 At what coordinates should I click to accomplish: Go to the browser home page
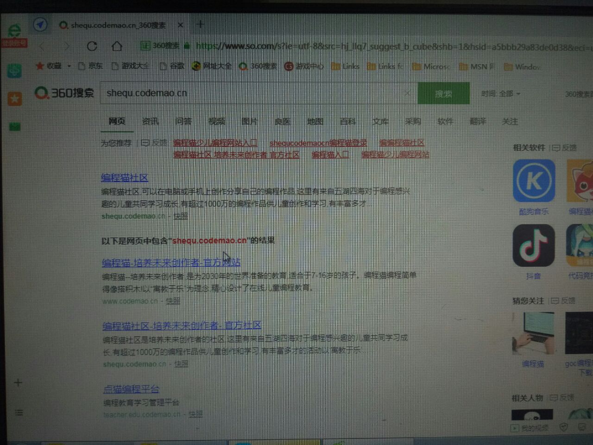[117, 46]
